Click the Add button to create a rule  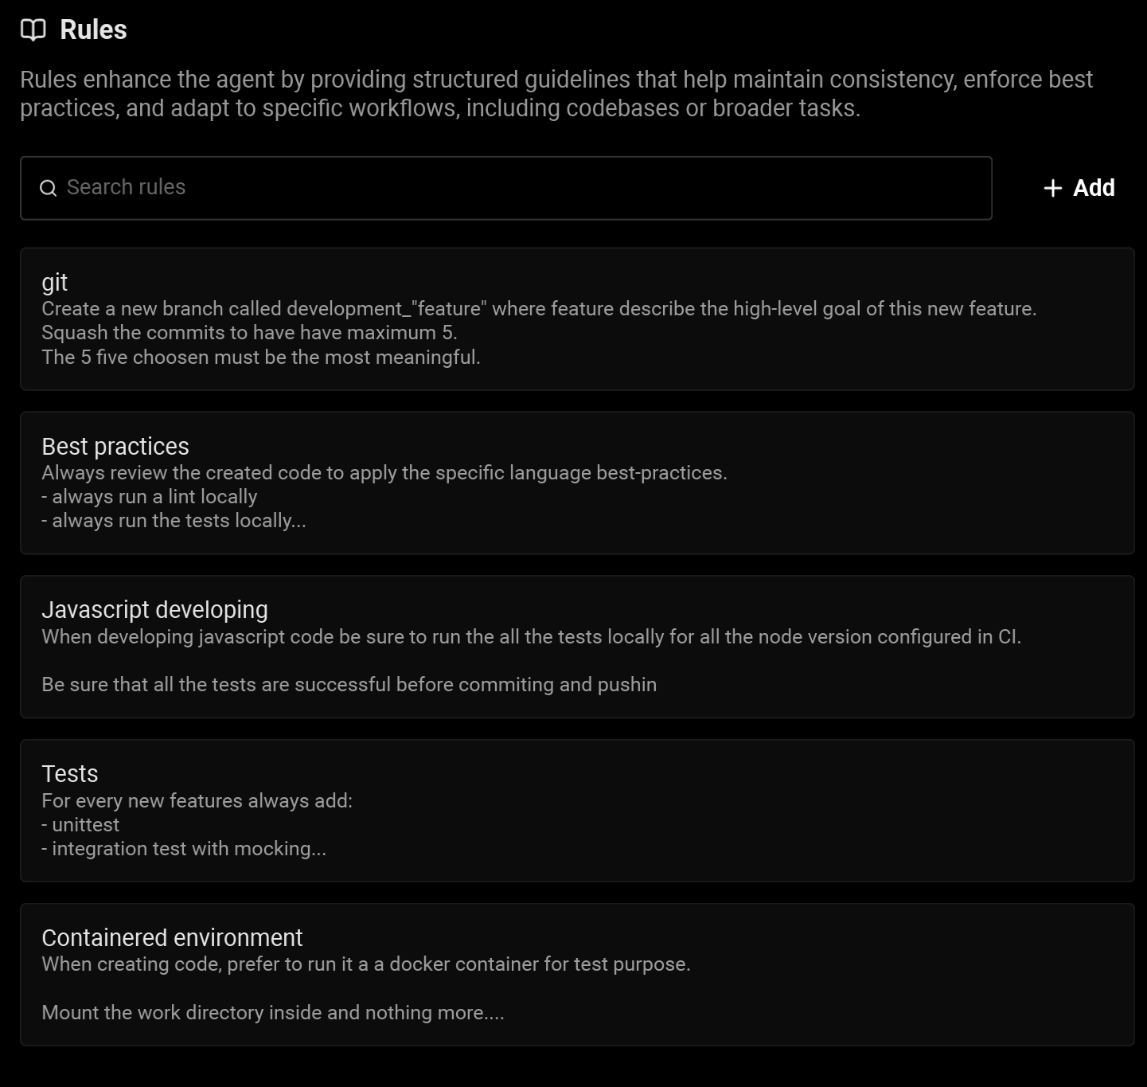click(x=1079, y=188)
